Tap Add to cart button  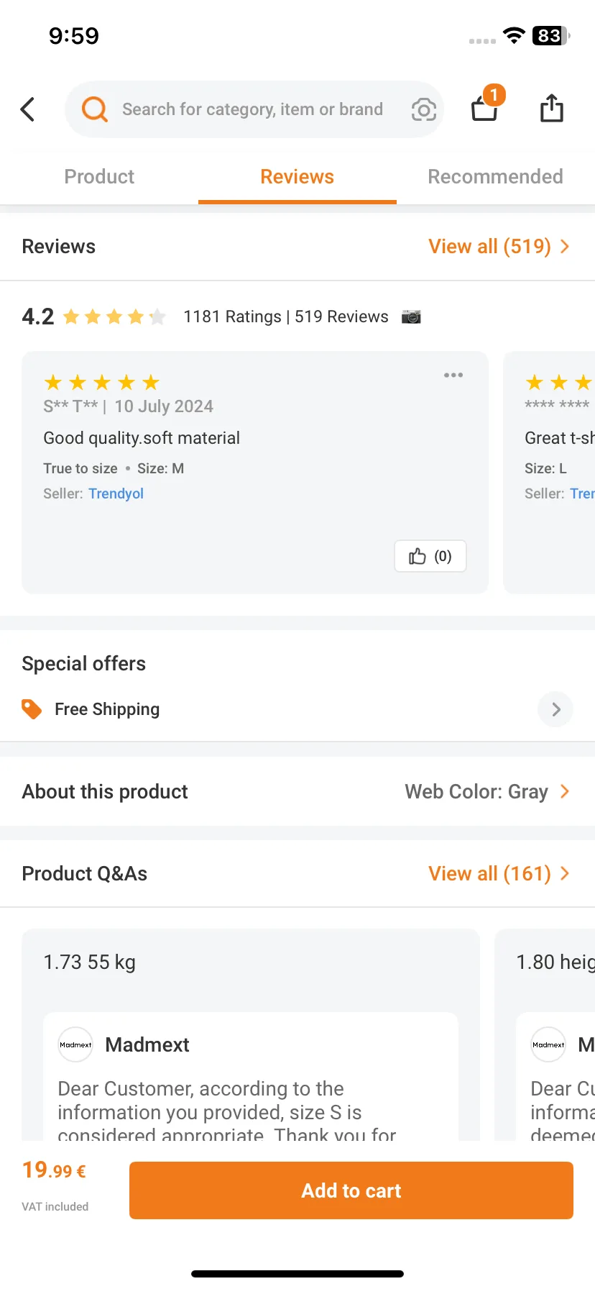coord(351,1190)
